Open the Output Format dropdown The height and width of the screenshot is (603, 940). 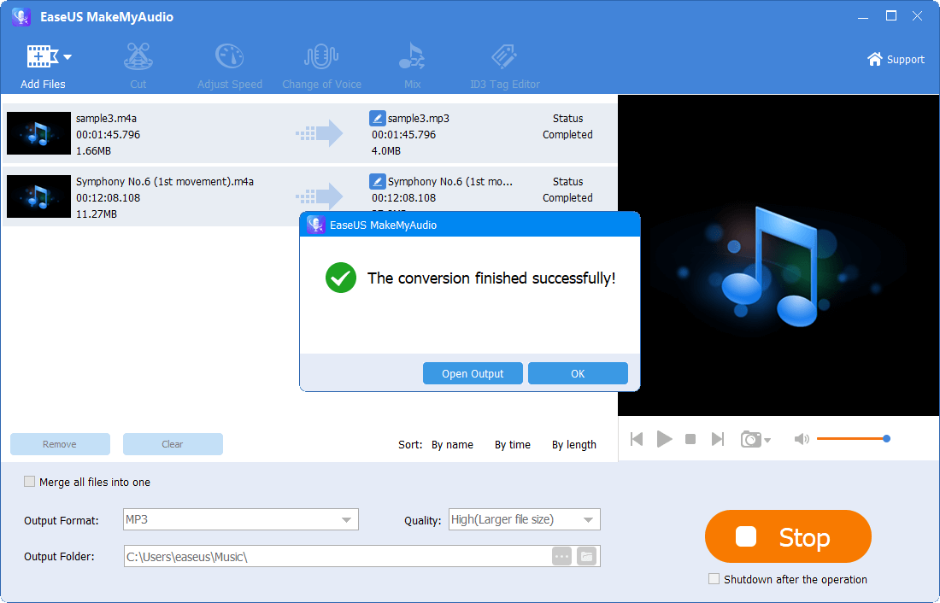[x=346, y=519]
